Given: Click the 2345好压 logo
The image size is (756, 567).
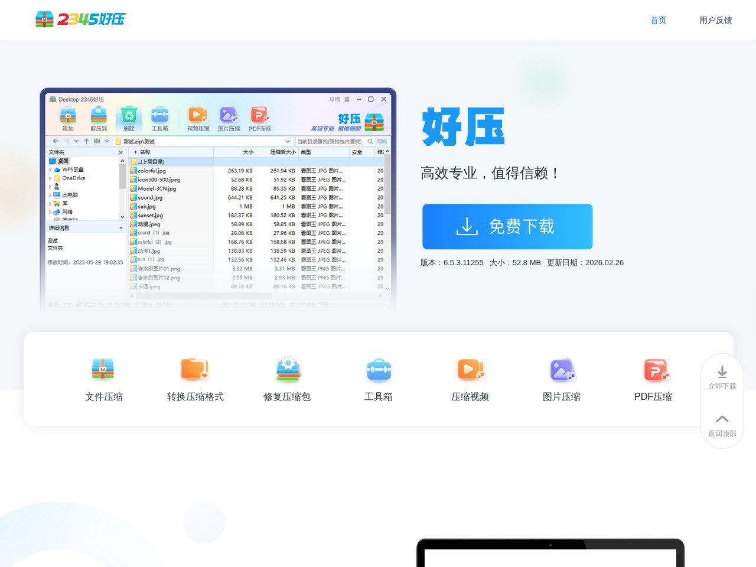Looking at the screenshot, I should point(80,19).
